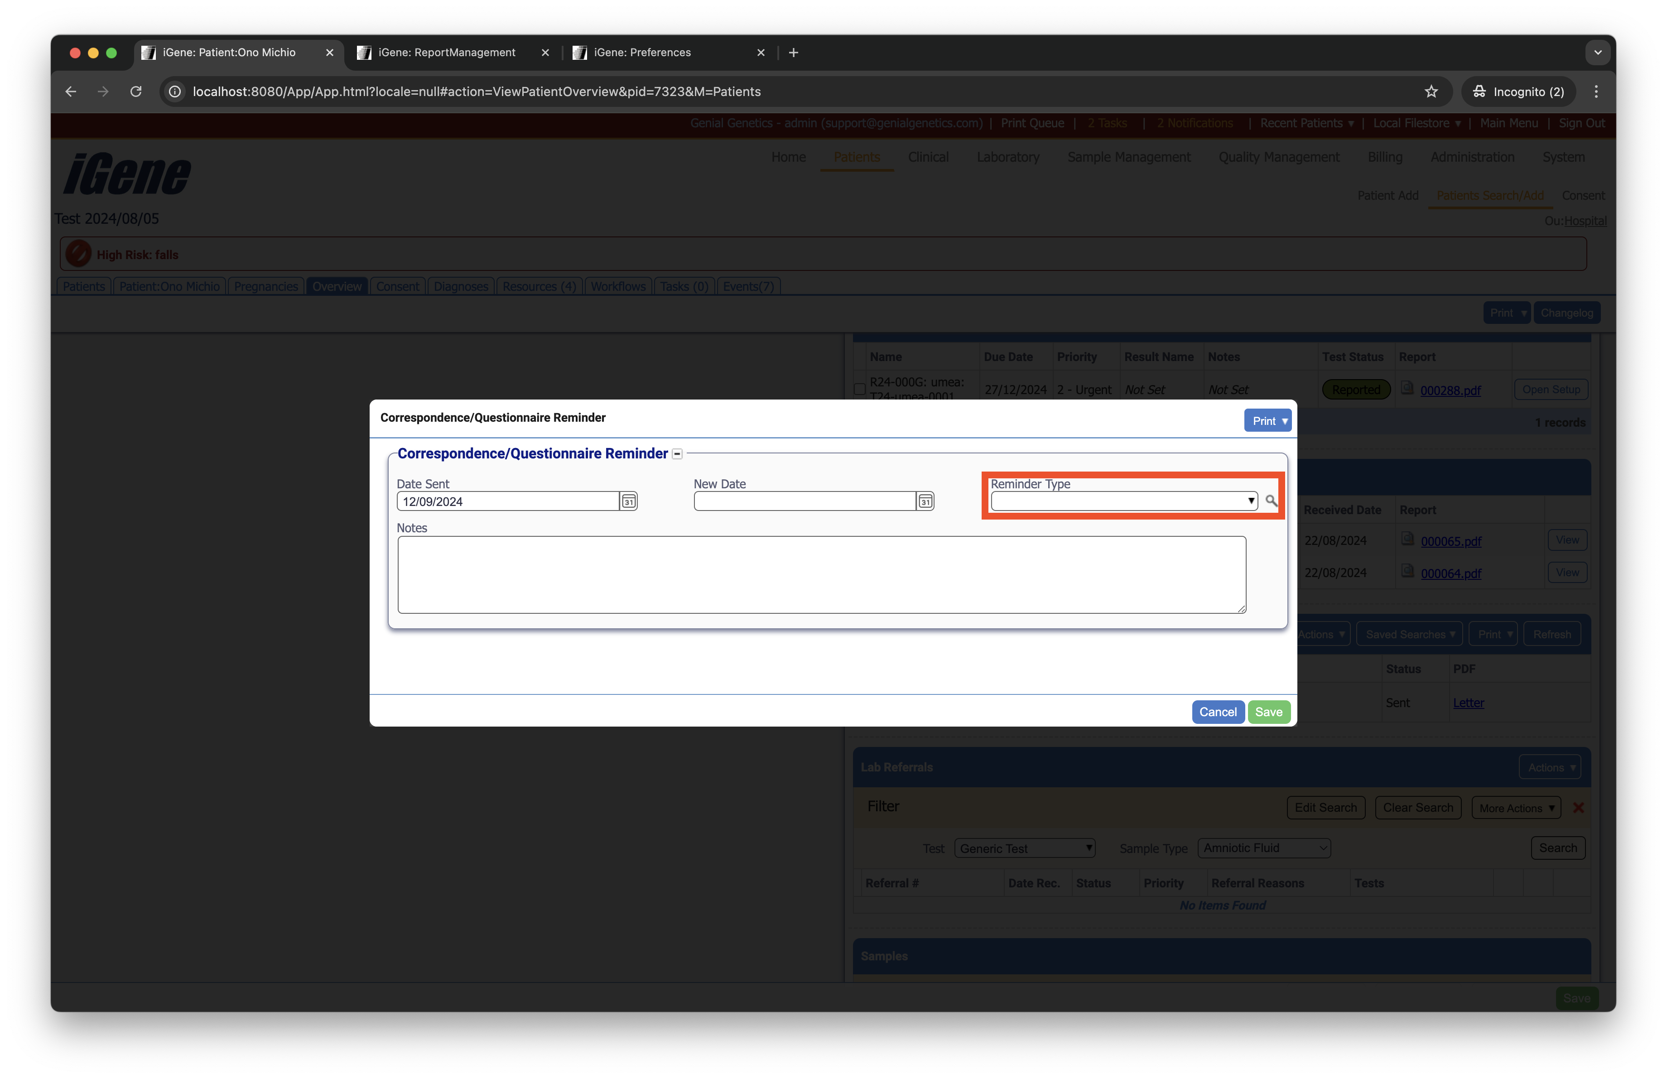The image size is (1667, 1079).
Task: Click inside the Notes text area
Action: coord(821,574)
